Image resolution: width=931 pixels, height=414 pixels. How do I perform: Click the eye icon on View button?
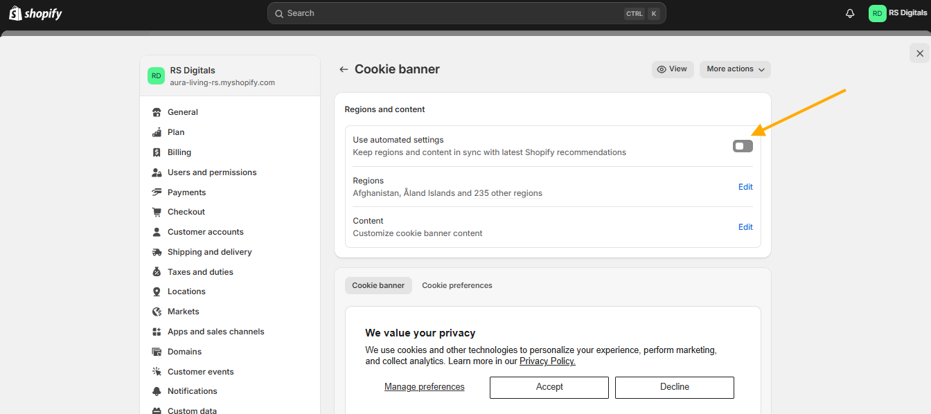662,69
